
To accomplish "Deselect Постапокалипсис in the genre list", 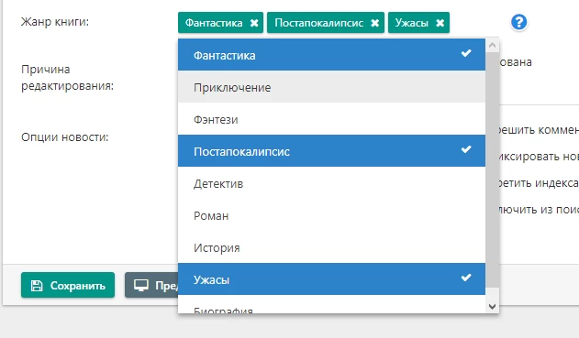I will [331, 151].
